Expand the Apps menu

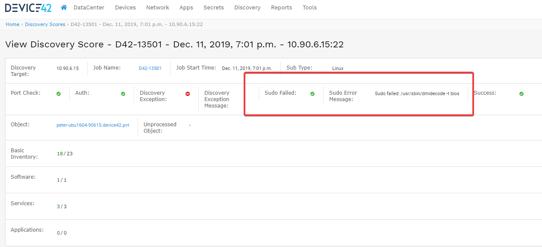(x=186, y=8)
